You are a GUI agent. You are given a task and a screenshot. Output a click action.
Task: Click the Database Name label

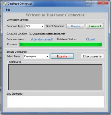pos(16,39)
